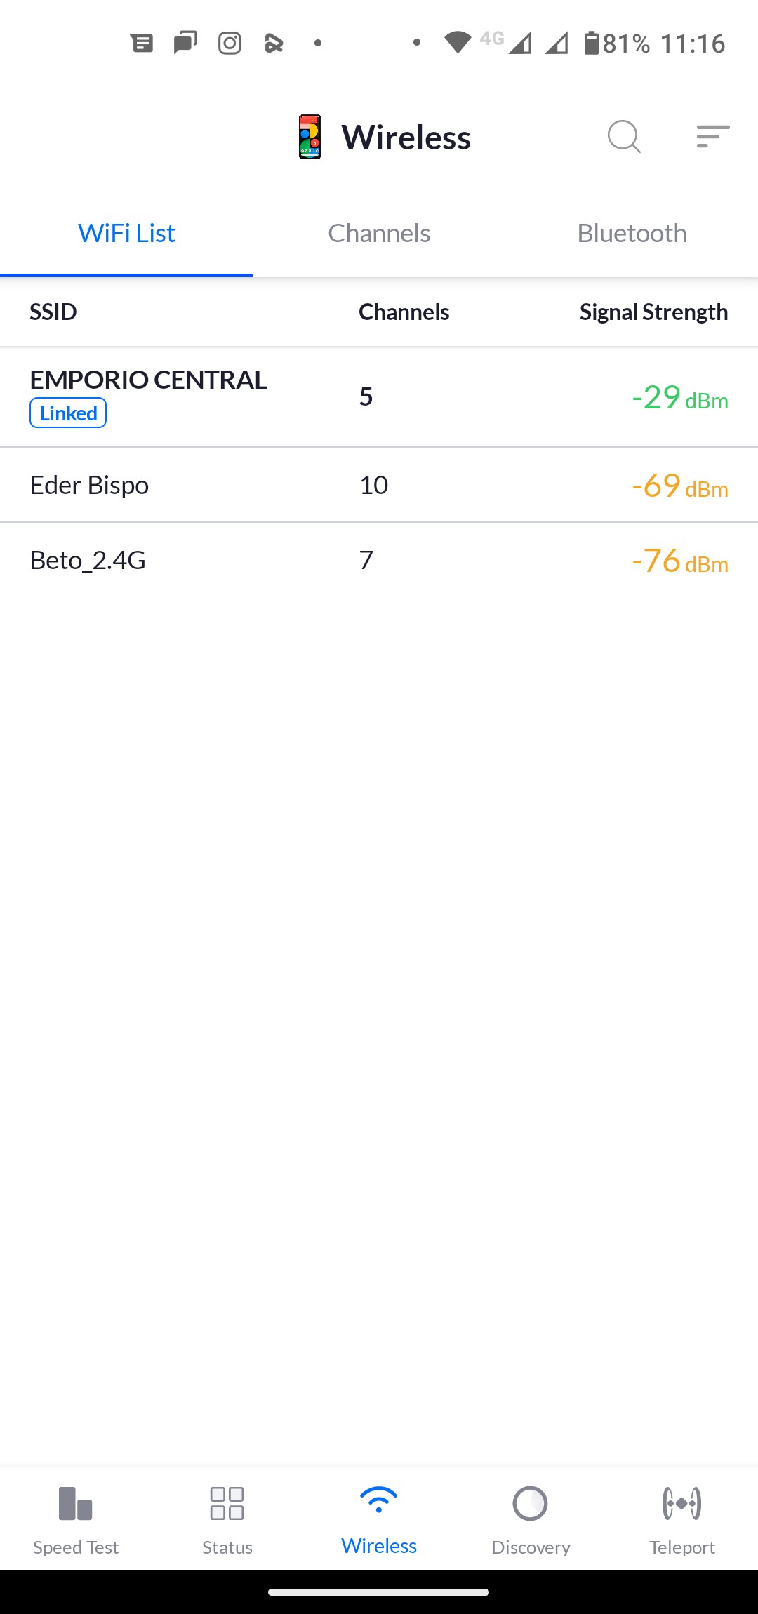
Task: Switch to the Bluetooth tab
Action: [632, 234]
